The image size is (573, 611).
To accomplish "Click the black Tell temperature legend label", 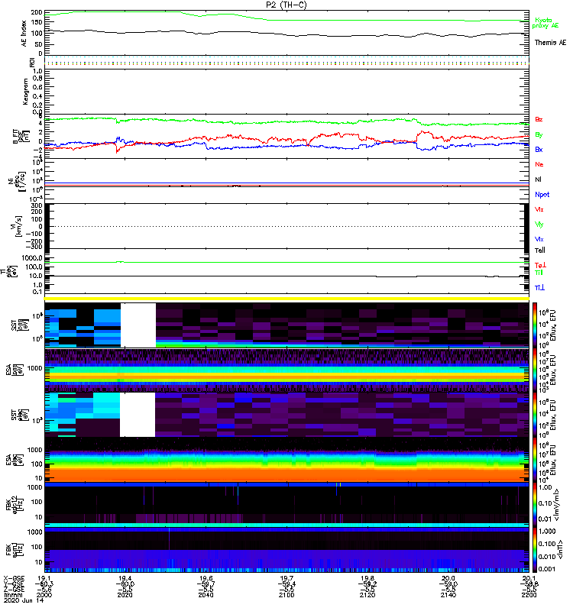I will (x=540, y=251).
